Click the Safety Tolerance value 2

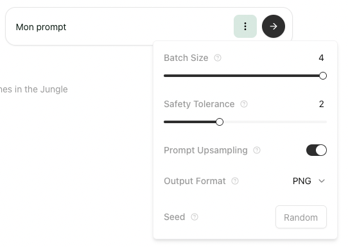pos(322,104)
